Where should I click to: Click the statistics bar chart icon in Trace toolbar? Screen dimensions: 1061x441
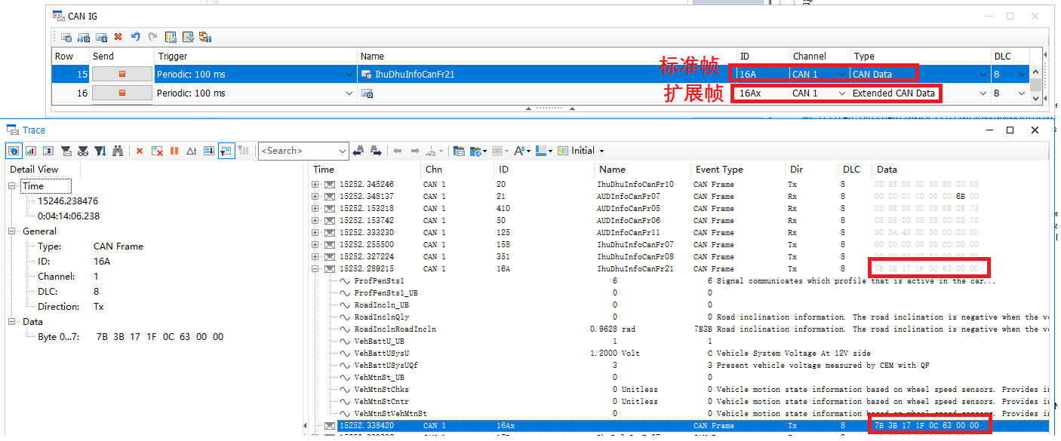tap(30, 151)
